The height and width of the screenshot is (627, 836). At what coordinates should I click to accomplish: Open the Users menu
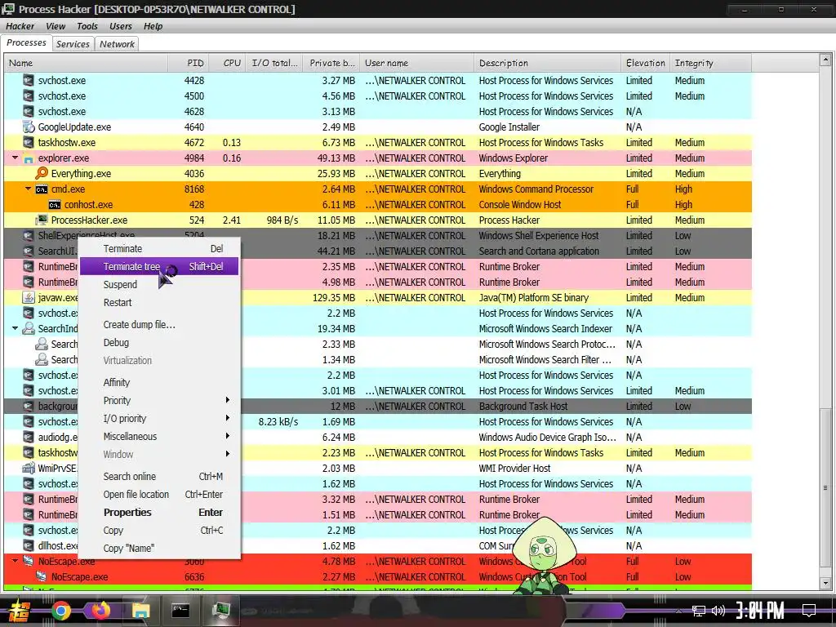pos(121,26)
